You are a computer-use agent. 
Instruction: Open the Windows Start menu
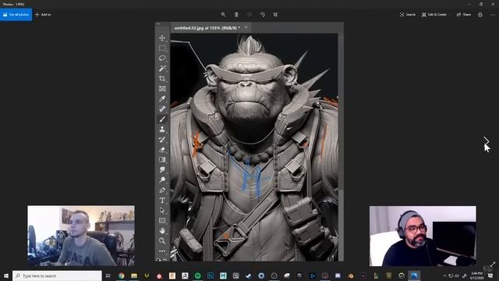6,276
